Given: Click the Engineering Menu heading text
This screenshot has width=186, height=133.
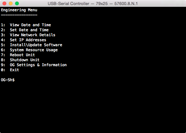Looking at the screenshot, I should [x=19, y=10].
